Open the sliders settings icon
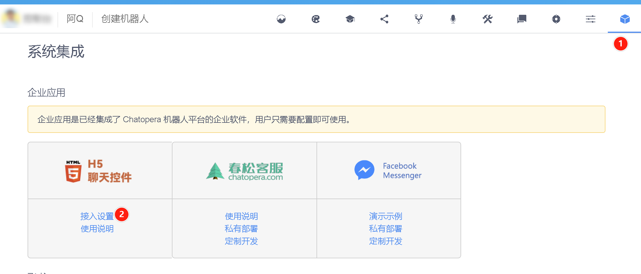The height and width of the screenshot is (274, 641). [591, 19]
